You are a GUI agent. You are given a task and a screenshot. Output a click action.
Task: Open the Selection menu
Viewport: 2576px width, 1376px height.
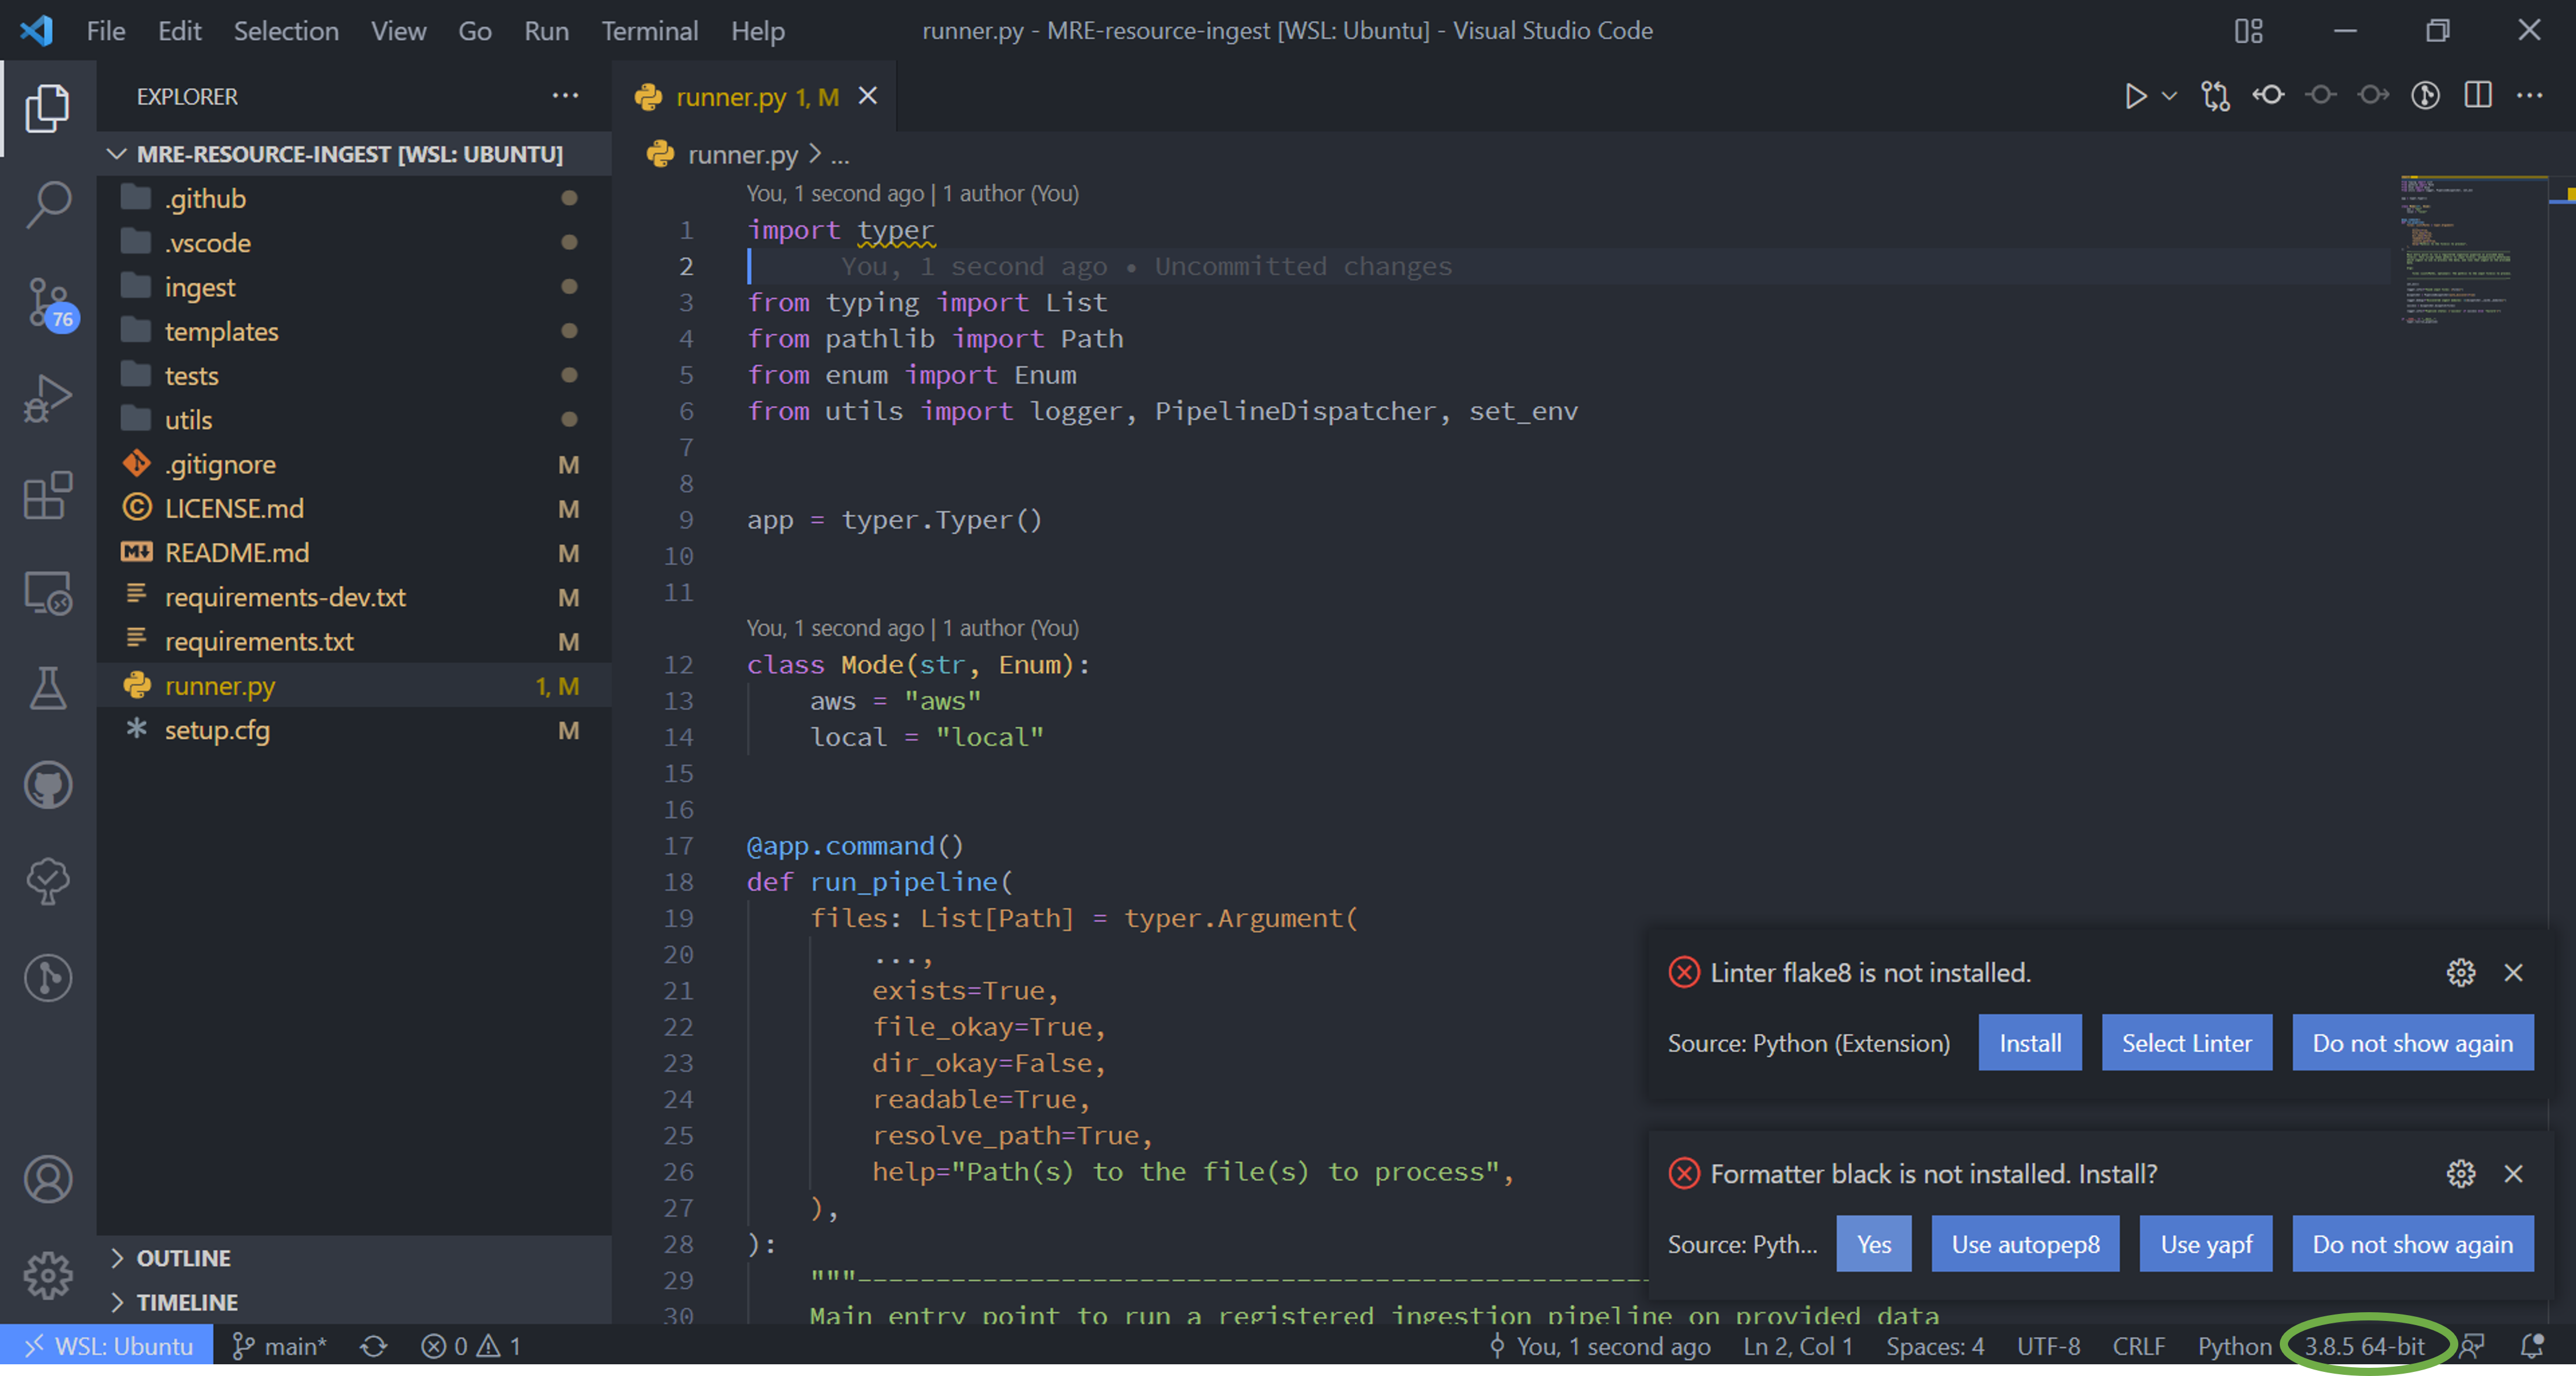(x=286, y=31)
